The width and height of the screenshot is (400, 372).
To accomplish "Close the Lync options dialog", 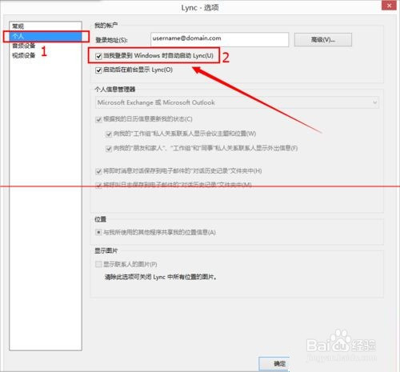I will pos(389,6).
